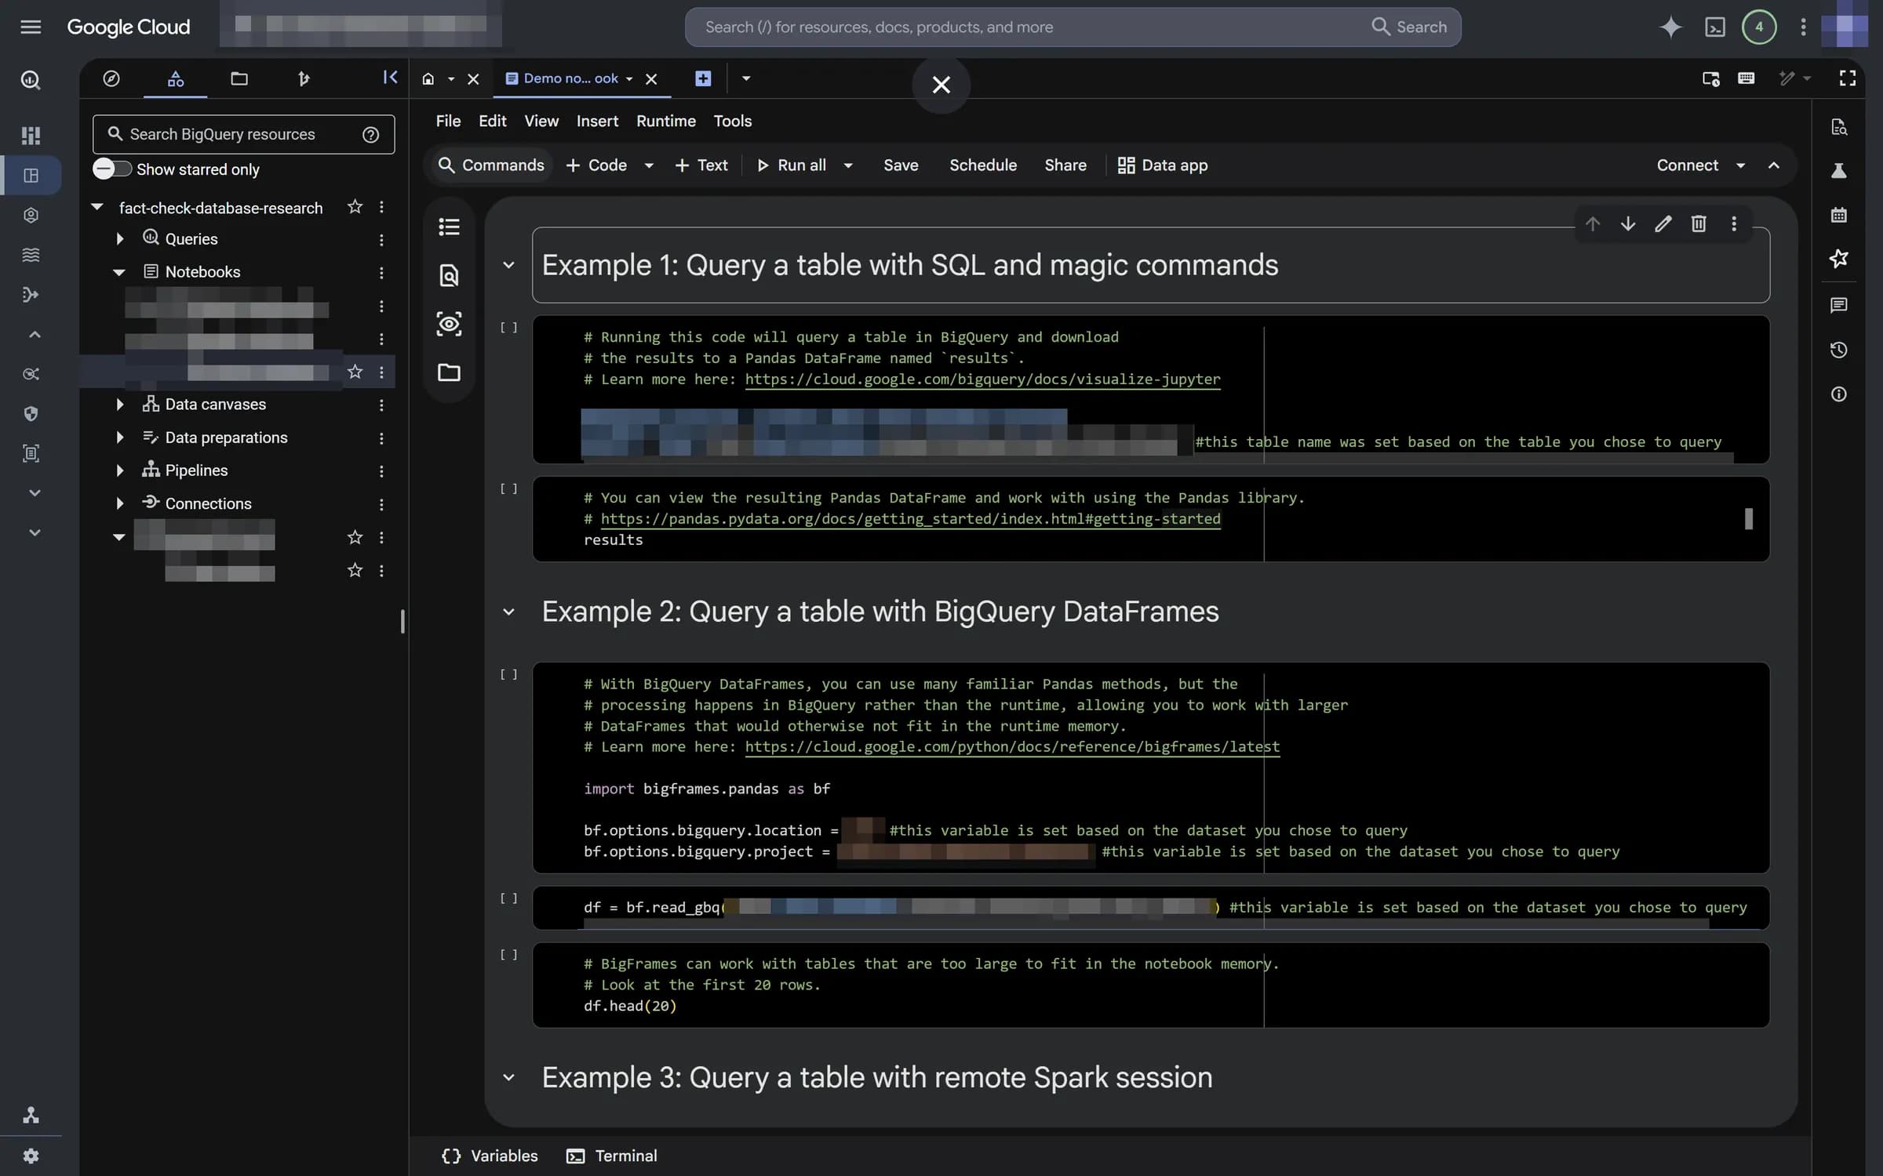Screen dimensions: 1883x1176
Task: Open the Run all dropdown arrow
Action: click(848, 165)
